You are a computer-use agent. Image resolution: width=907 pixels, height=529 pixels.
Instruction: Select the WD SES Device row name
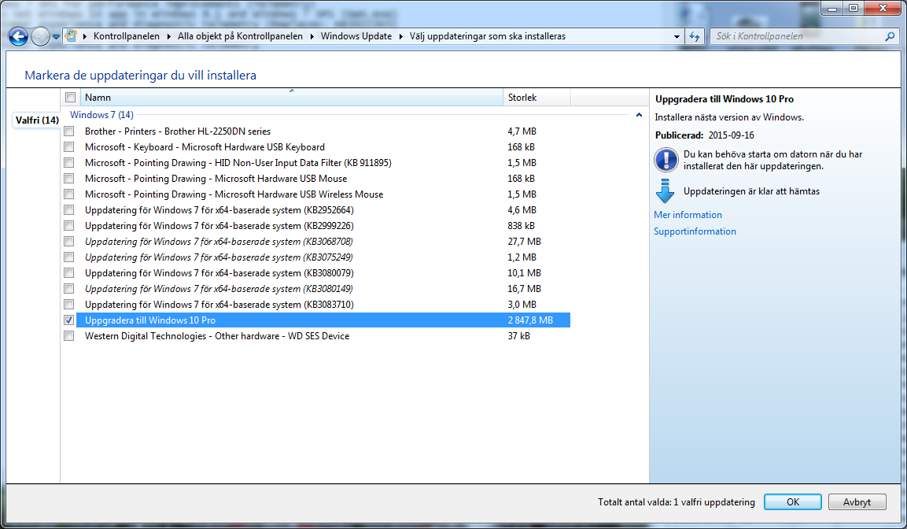(x=217, y=335)
